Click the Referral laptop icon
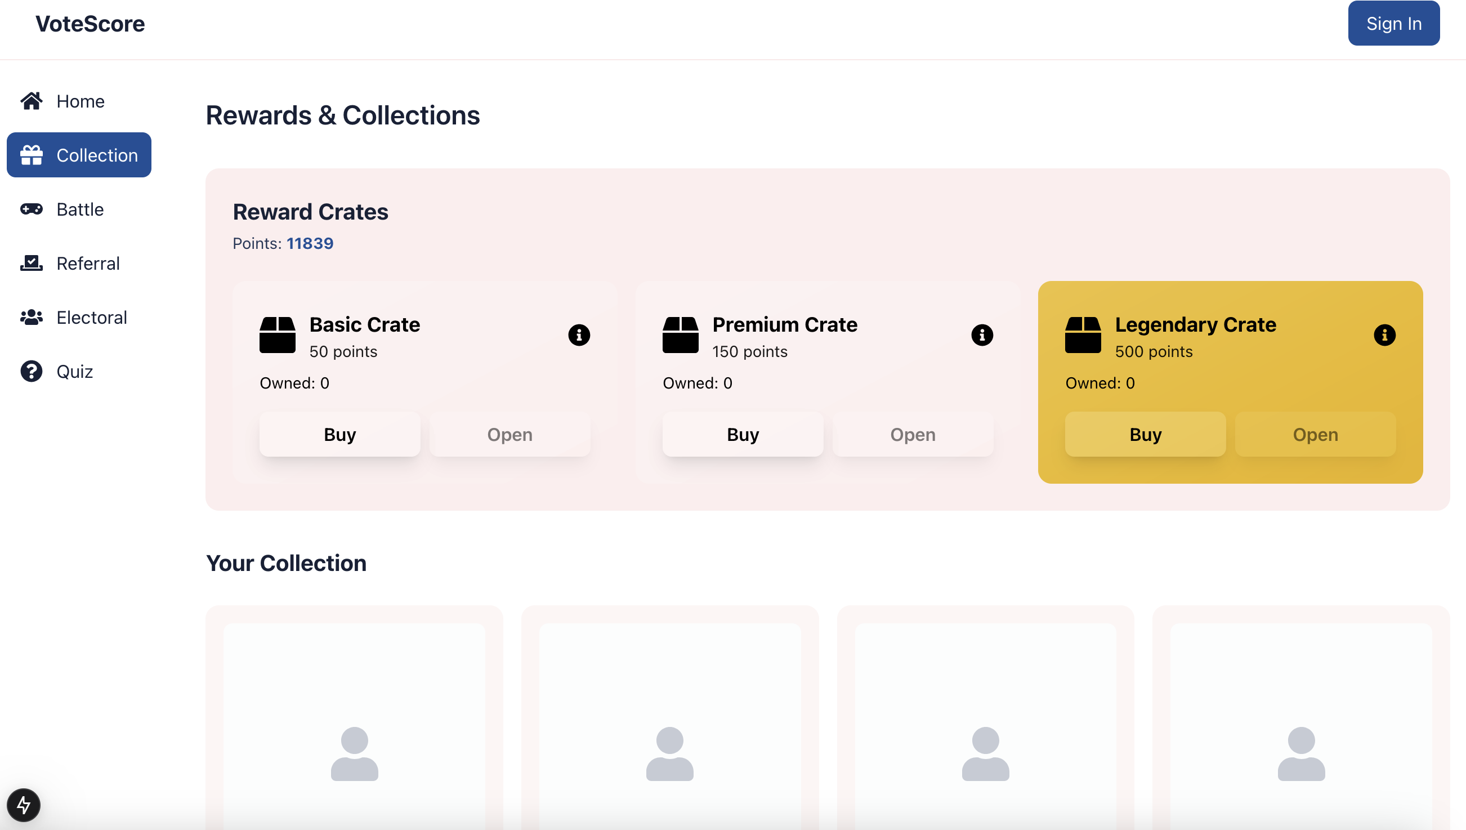1466x830 pixels. tap(32, 264)
